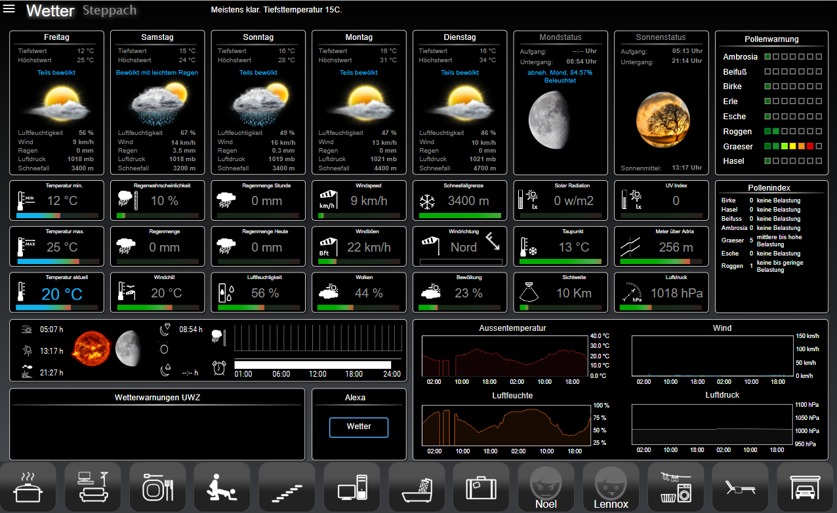Open the hamburger menu

pyautogui.click(x=9, y=9)
